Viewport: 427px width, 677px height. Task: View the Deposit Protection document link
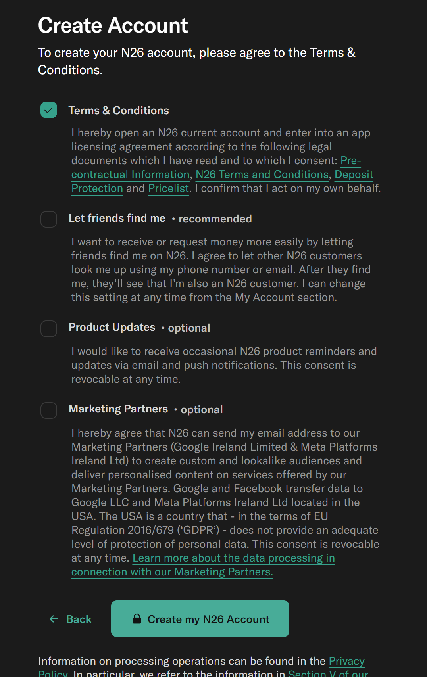(354, 175)
